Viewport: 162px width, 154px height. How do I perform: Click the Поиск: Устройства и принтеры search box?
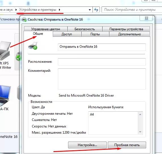coord(132,10)
